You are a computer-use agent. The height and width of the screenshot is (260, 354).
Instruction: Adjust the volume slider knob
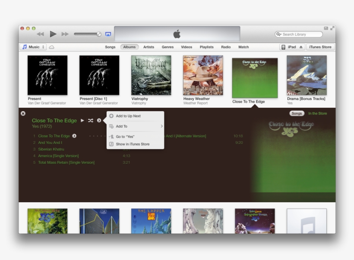[x=99, y=34]
